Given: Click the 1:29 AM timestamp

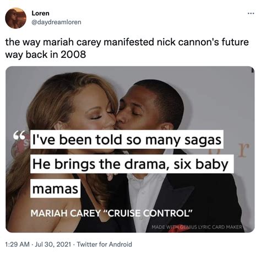Looking at the screenshot, I should [x=18, y=244].
